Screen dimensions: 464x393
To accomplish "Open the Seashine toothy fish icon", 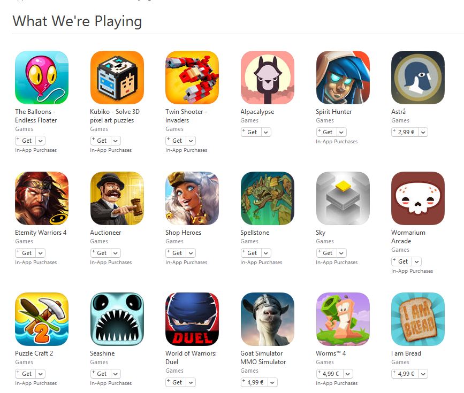I will click(117, 319).
